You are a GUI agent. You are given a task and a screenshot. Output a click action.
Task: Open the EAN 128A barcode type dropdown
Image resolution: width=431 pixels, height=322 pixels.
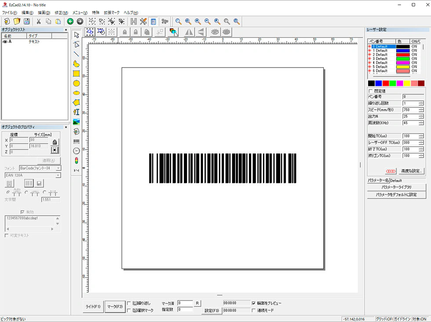pos(58,175)
